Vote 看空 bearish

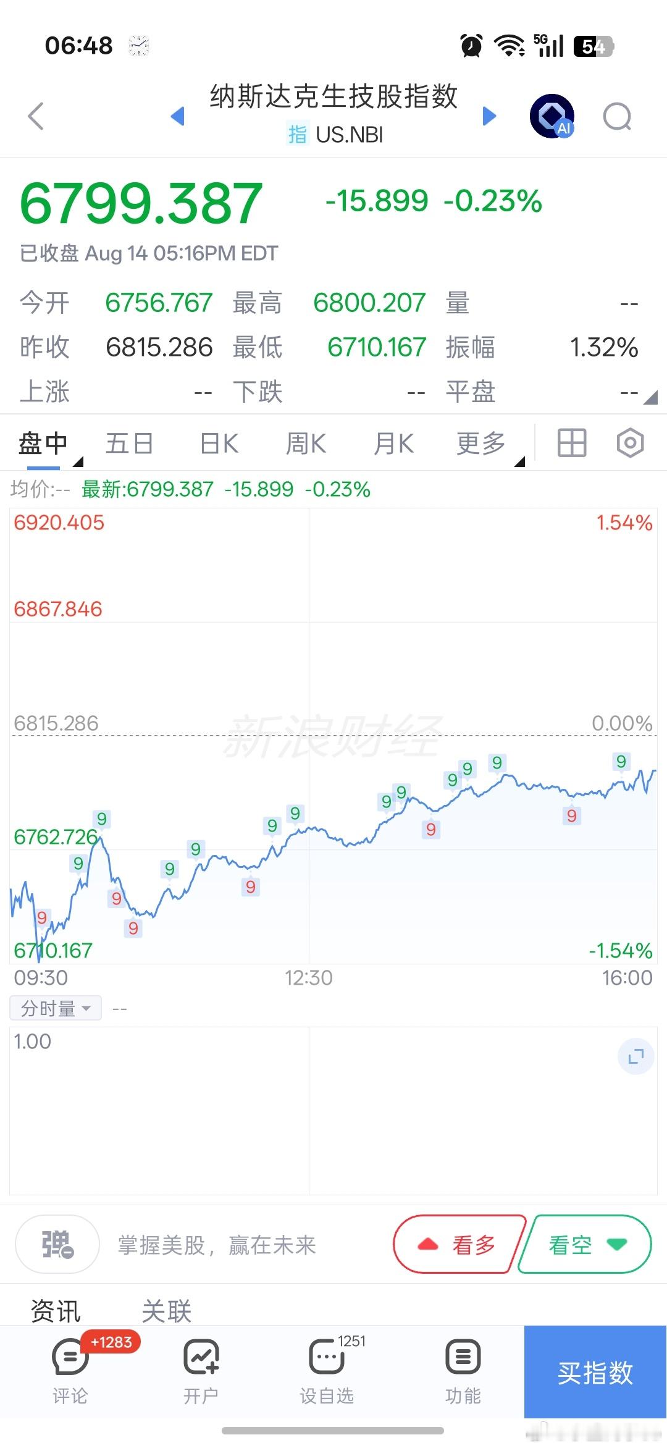click(x=585, y=1244)
